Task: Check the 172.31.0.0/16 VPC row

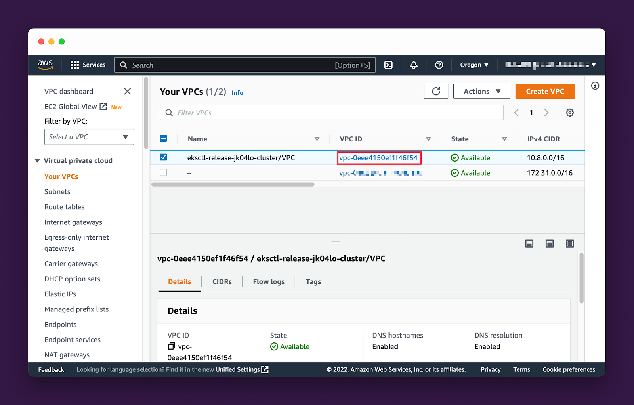Action: [x=163, y=172]
